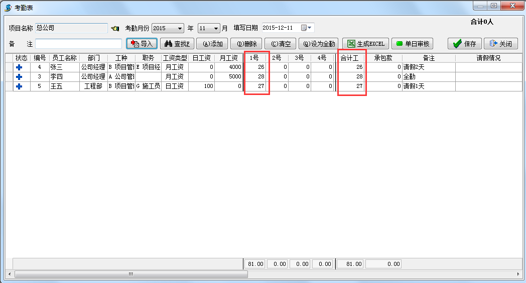Click the 查找 binoculars search button
This screenshot has height=283, width=526.
click(x=176, y=44)
